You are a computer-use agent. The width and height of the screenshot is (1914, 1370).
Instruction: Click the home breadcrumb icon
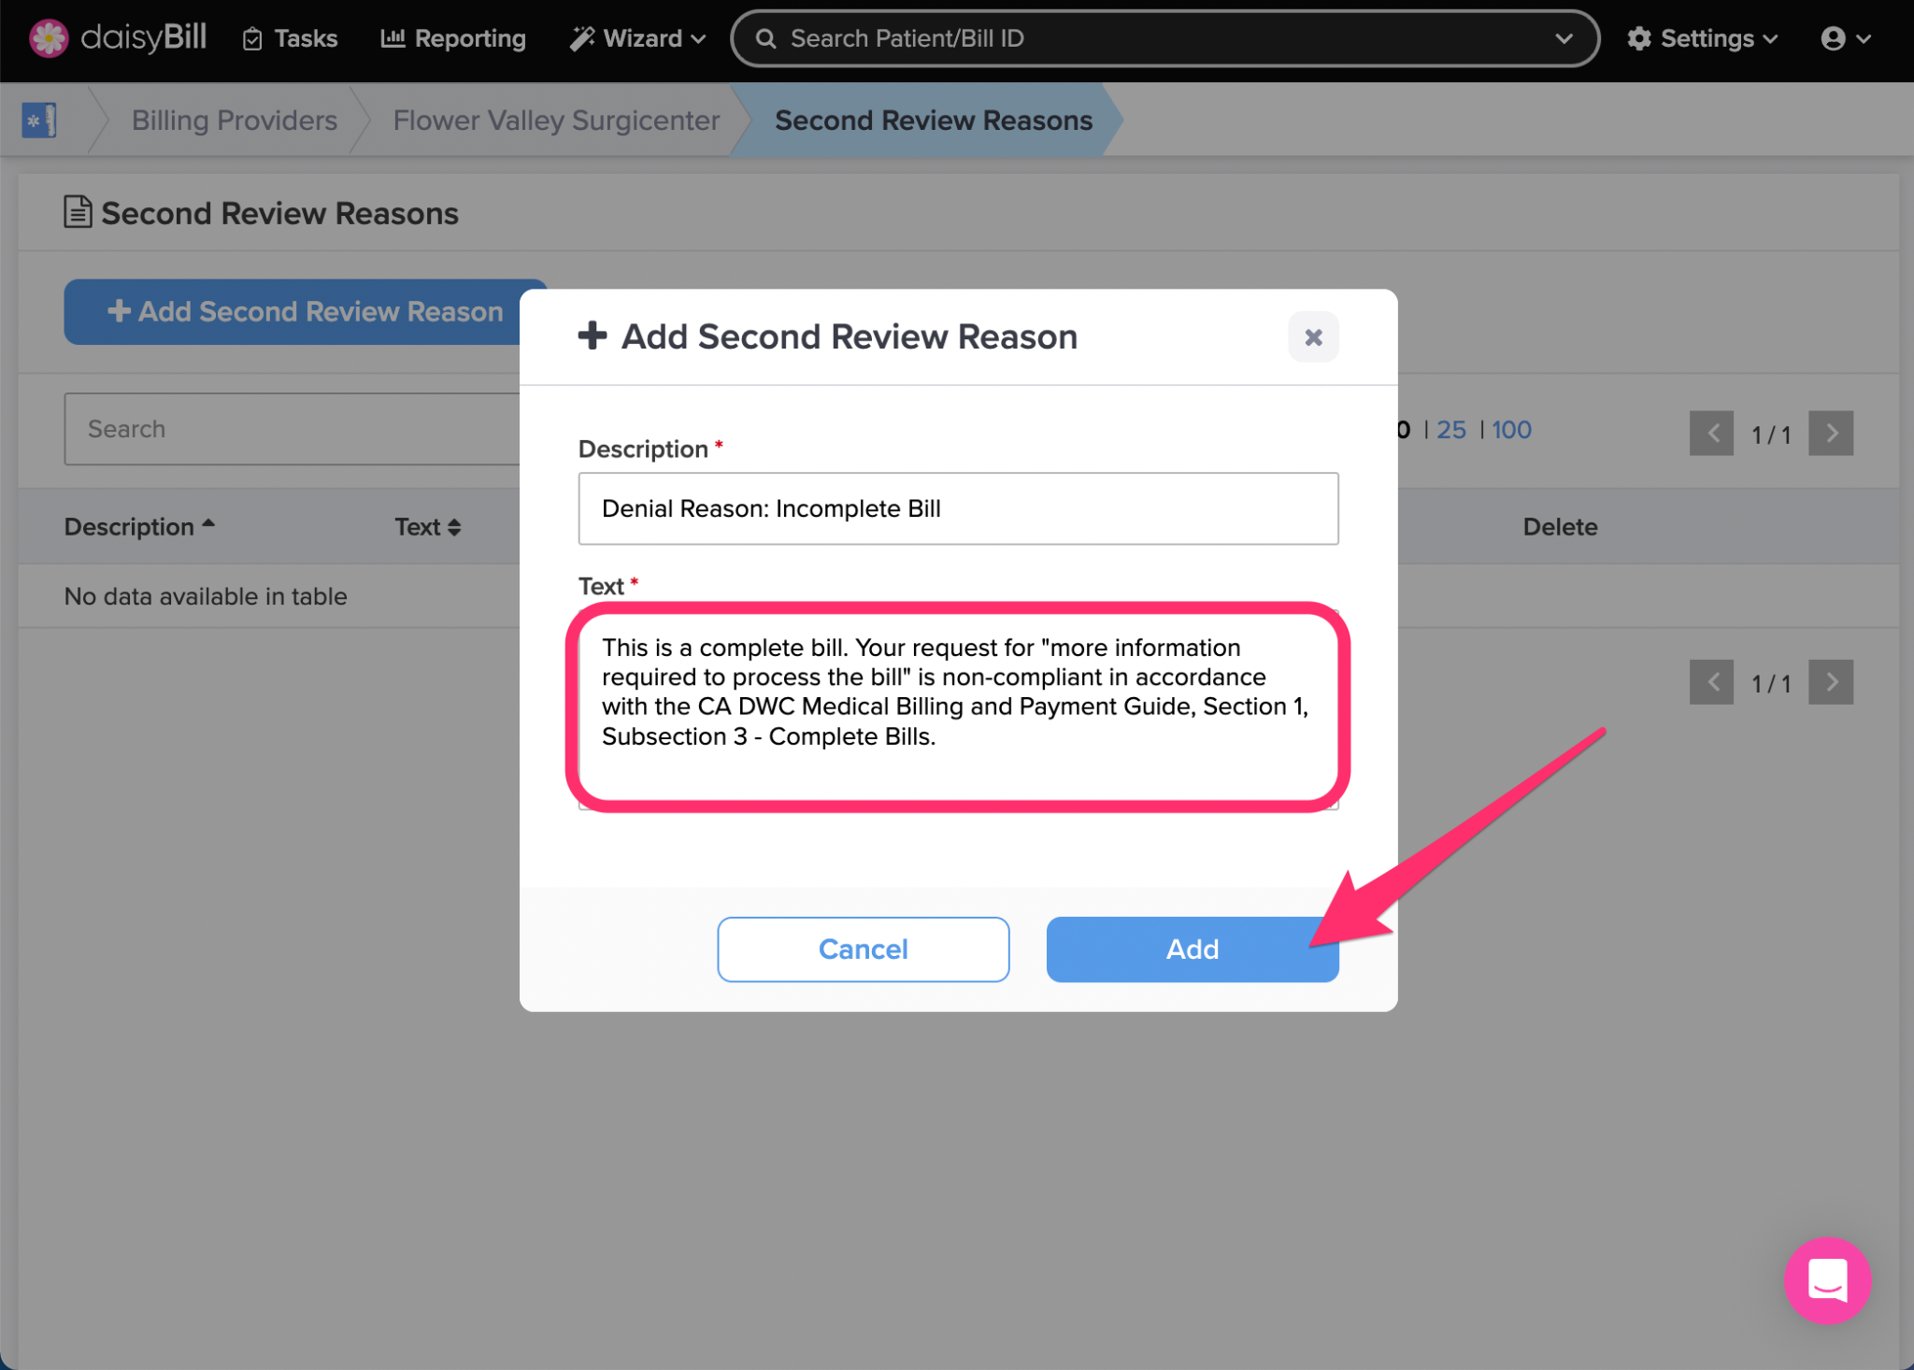point(39,120)
